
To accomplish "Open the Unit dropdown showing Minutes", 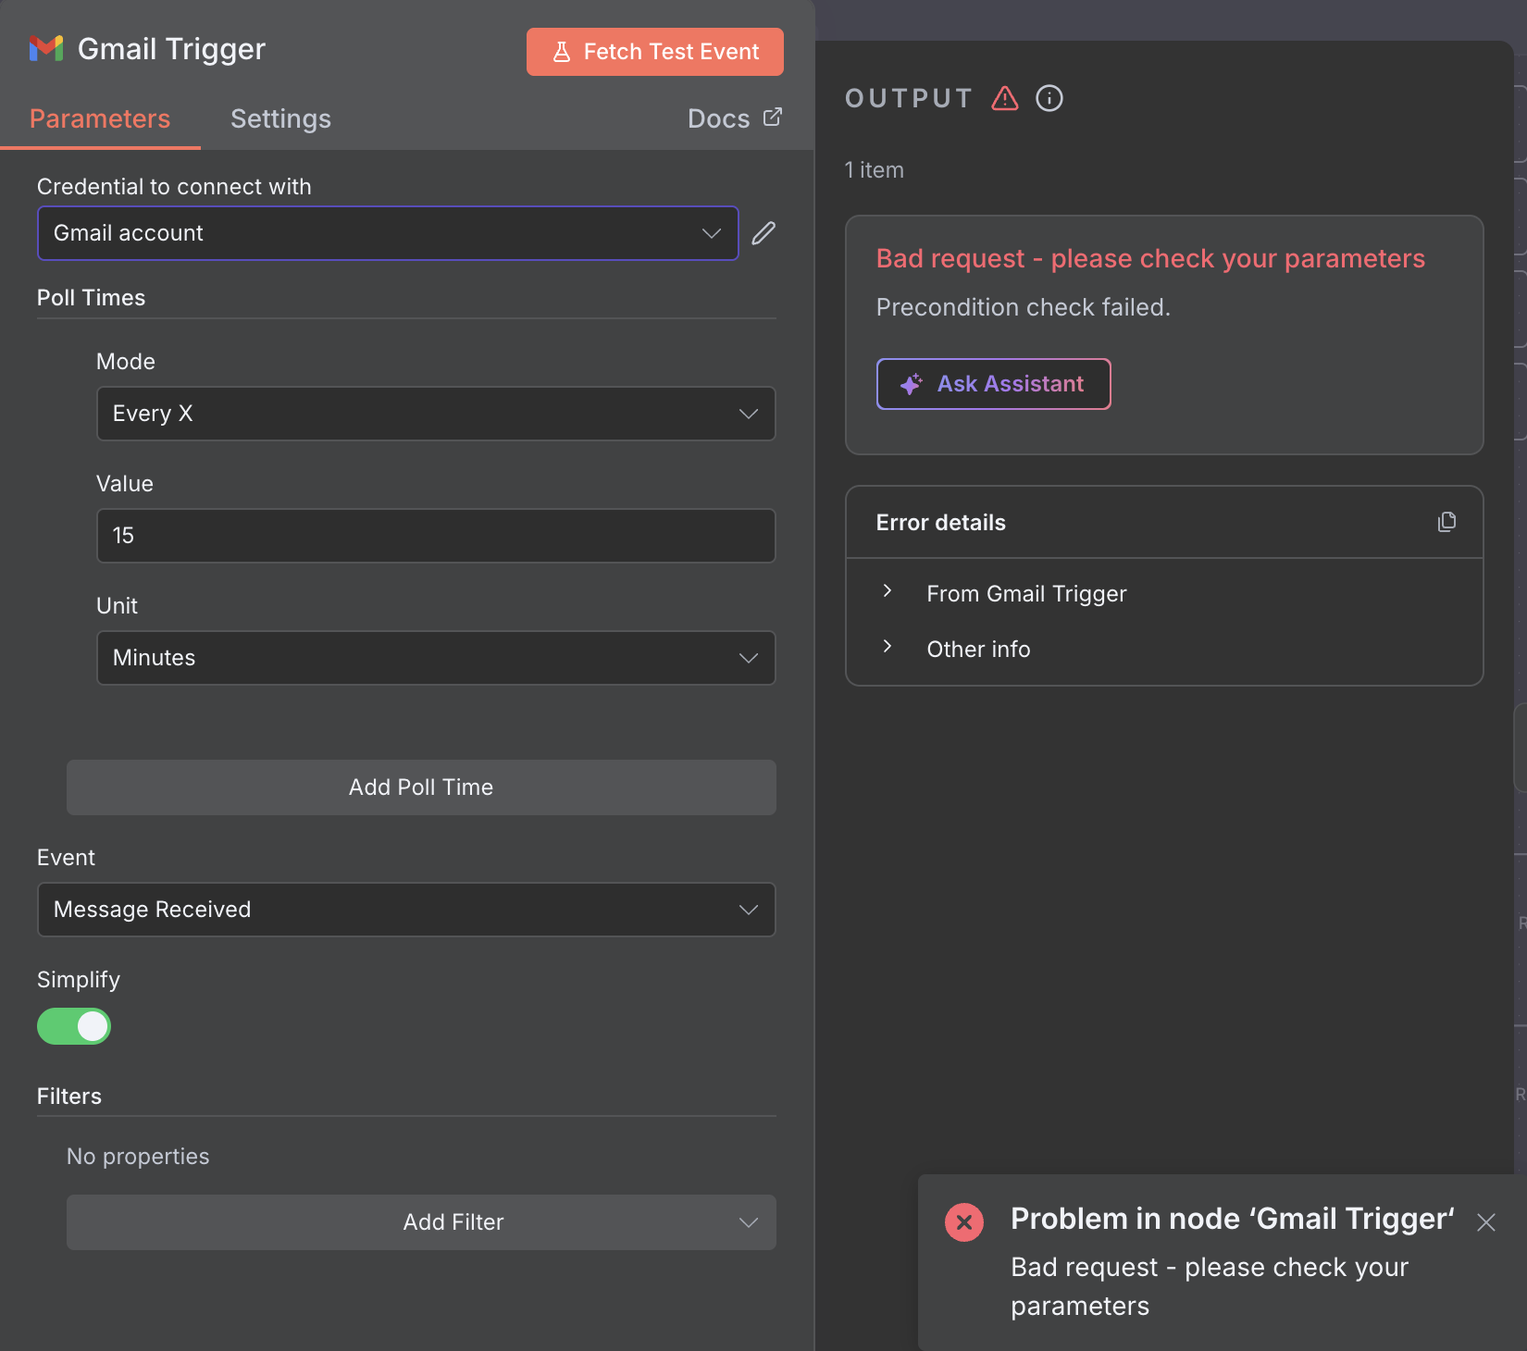I will pyautogui.click(x=435, y=658).
